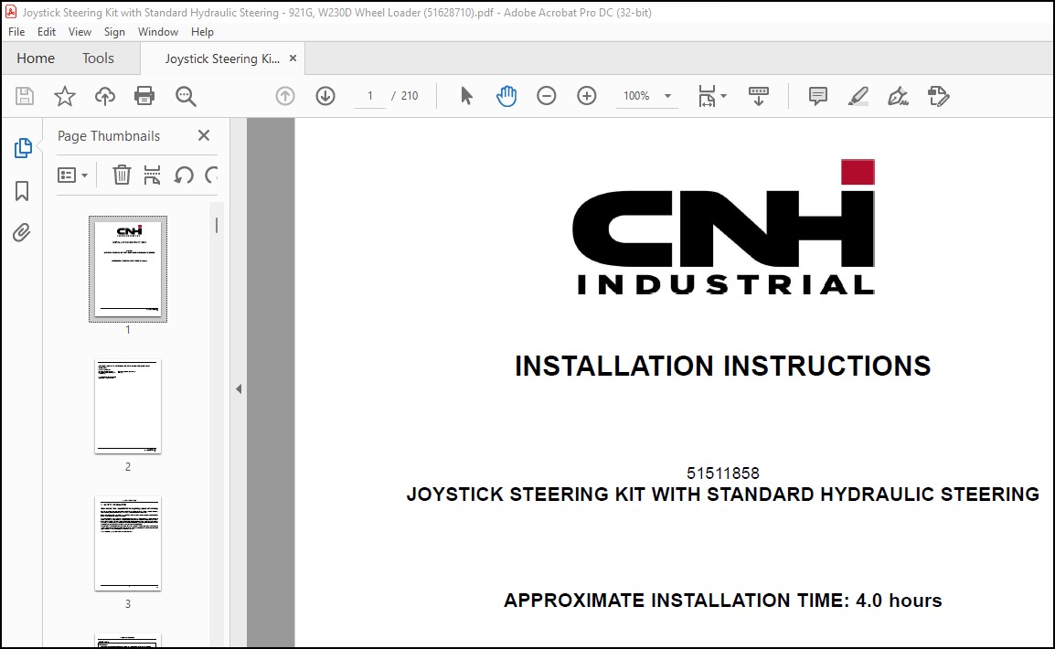This screenshot has height=649, width=1055.
Task: Add the document to starred favorites
Action: point(65,96)
